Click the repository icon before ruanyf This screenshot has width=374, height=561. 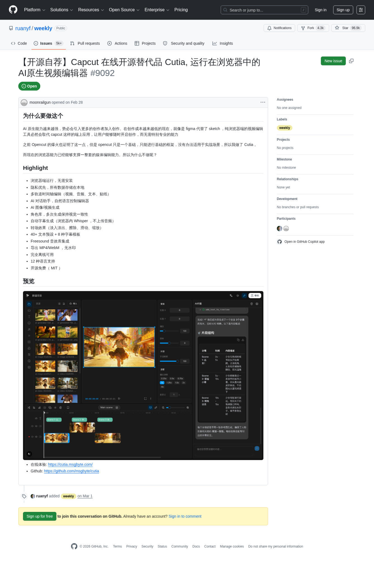[x=11, y=28]
